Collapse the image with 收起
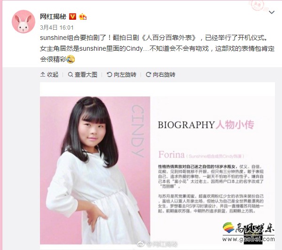Screen dimensions: 282x250 tap(49, 74)
